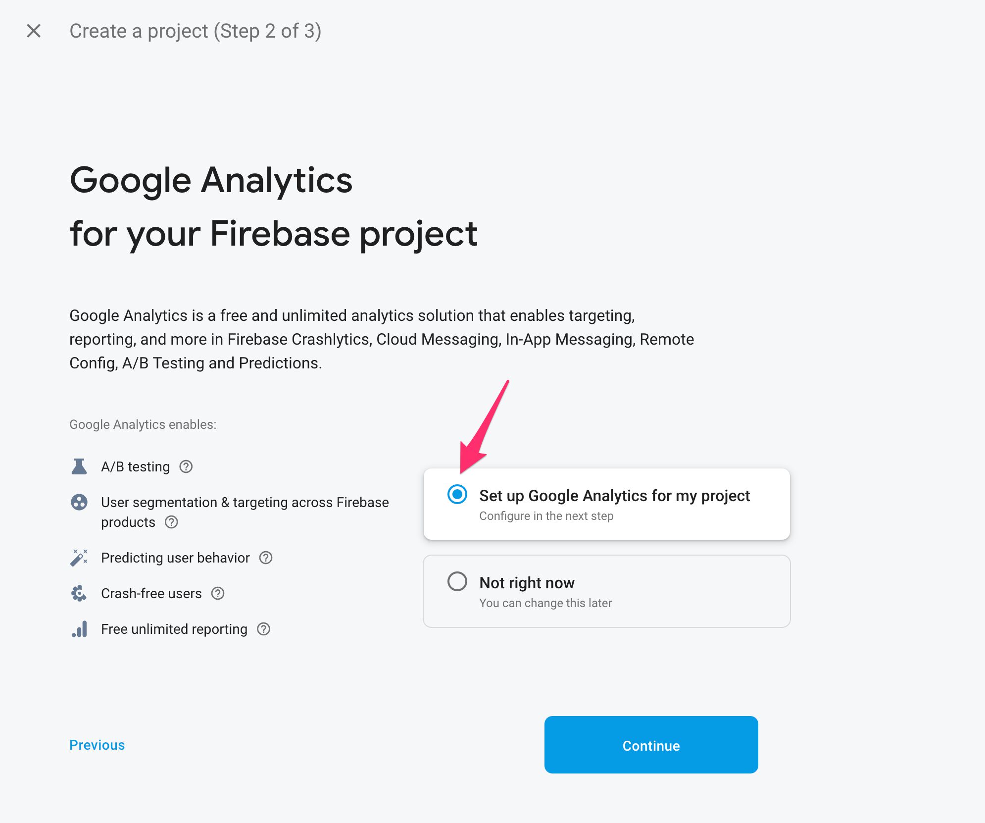The image size is (985, 823).
Task: Click the A/B testing help icon
Action: point(187,467)
